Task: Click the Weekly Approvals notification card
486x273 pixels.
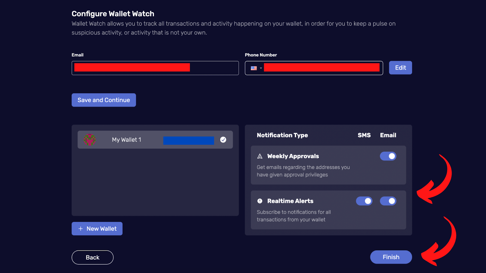Action: 328,165
